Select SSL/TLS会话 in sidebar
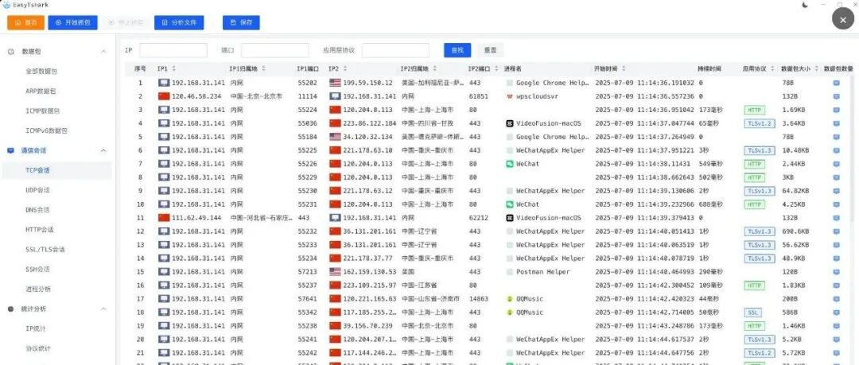 pos(45,250)
